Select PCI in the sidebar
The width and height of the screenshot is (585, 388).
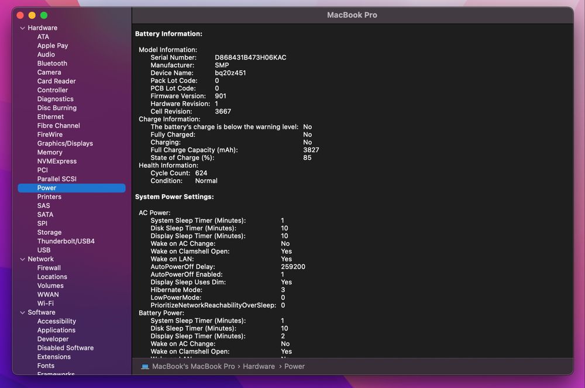tap(43, 170)
